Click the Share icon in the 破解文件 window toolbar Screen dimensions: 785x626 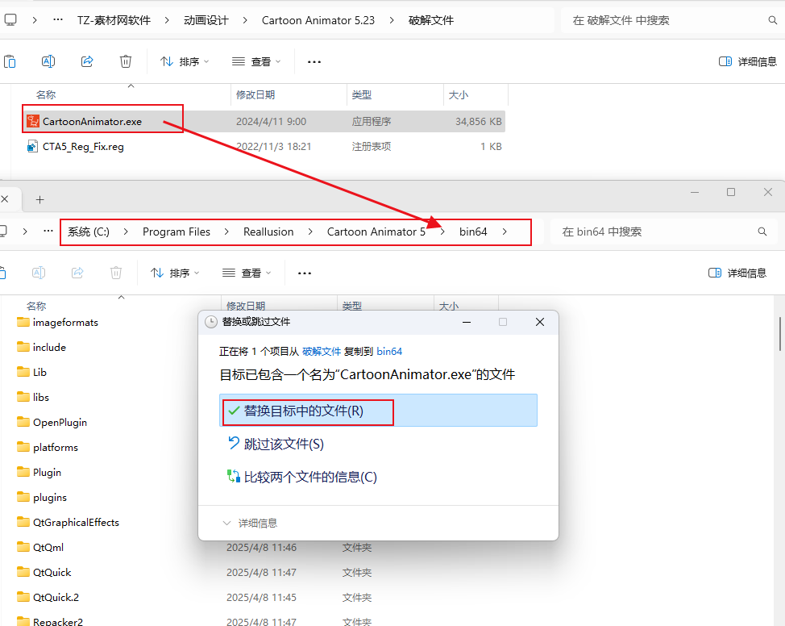pos(87,61)
